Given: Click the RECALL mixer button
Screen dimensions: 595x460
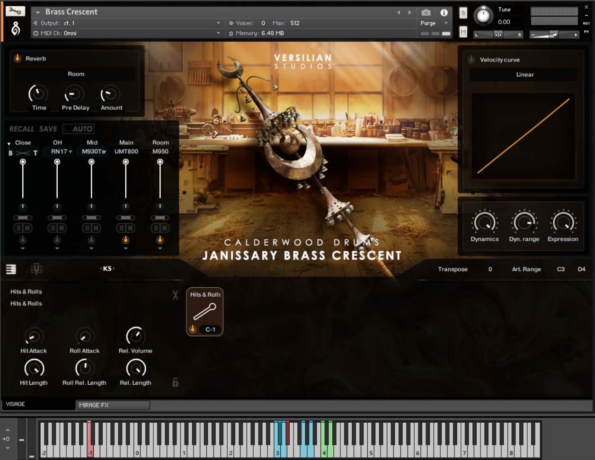Looking at the screenshot, I should [x=22, y=129].
